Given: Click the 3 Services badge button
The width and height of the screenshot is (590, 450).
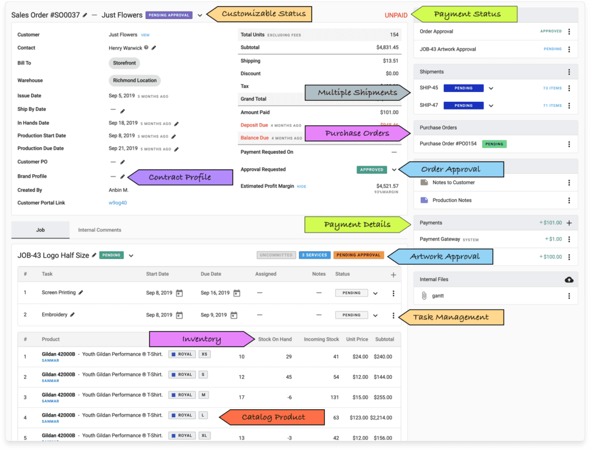Looking at the screenshot, I should coord(314,255).
